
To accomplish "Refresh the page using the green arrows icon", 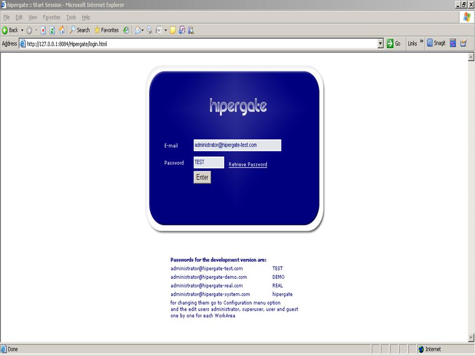I will click(x=52, y=30).
